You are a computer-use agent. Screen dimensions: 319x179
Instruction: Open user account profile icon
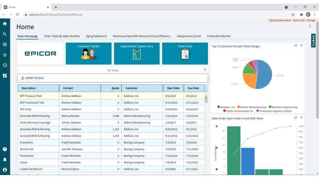[x=5, y=170]
